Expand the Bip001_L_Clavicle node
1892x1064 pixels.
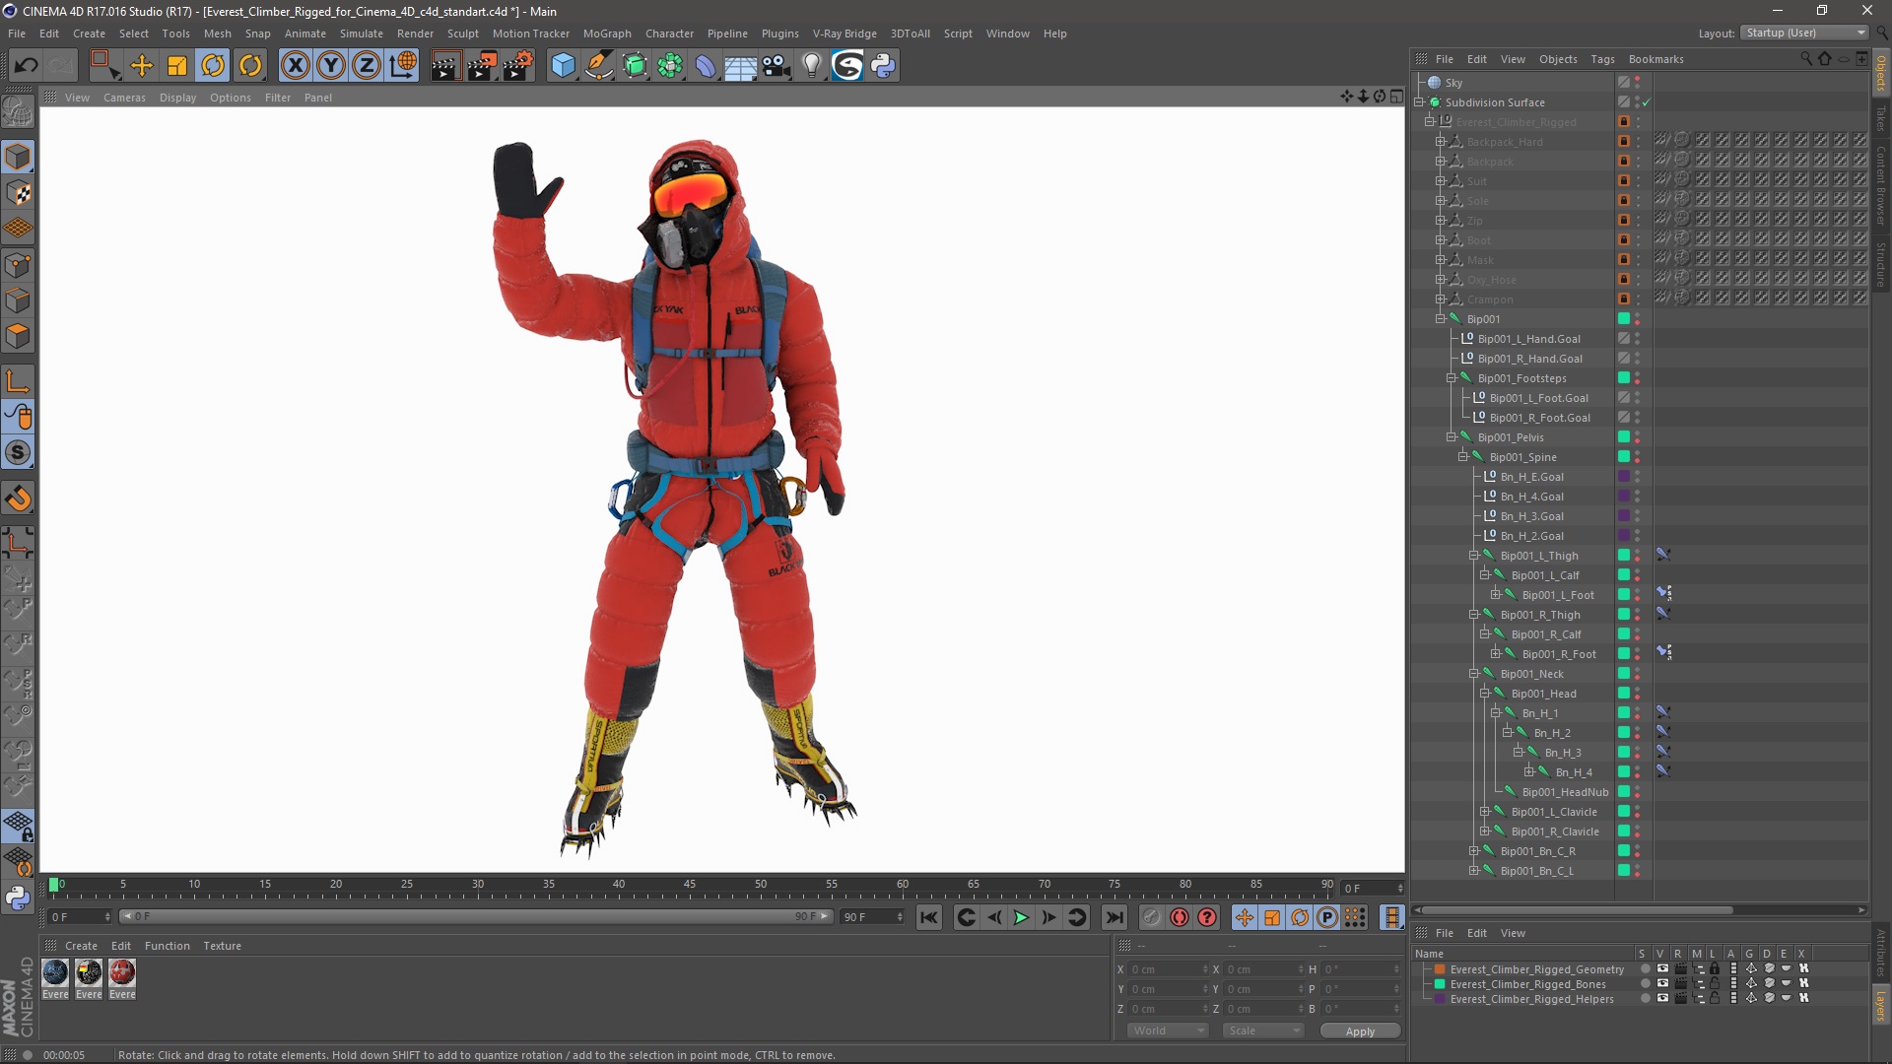coord(1485,812)
